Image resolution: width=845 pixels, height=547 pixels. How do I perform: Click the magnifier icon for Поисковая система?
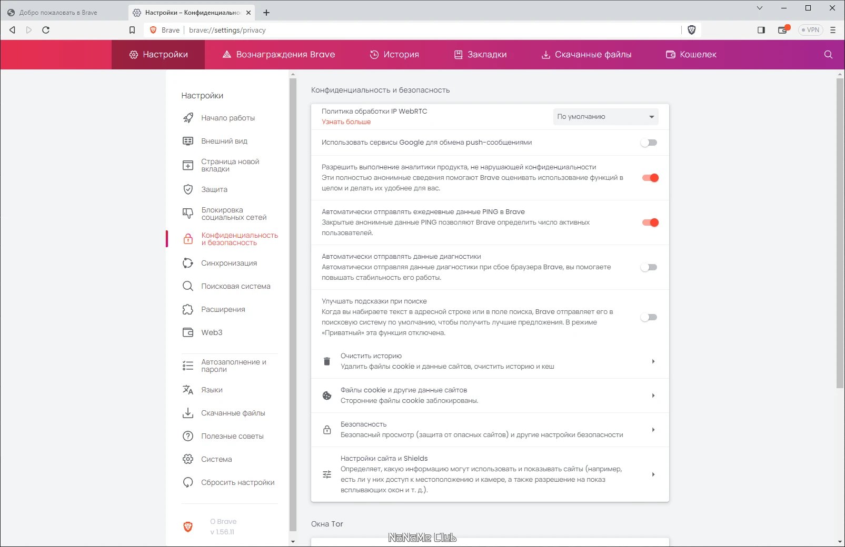click(x=188, y=286)
